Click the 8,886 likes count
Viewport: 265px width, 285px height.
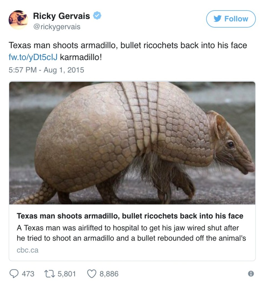pos(109,274)
